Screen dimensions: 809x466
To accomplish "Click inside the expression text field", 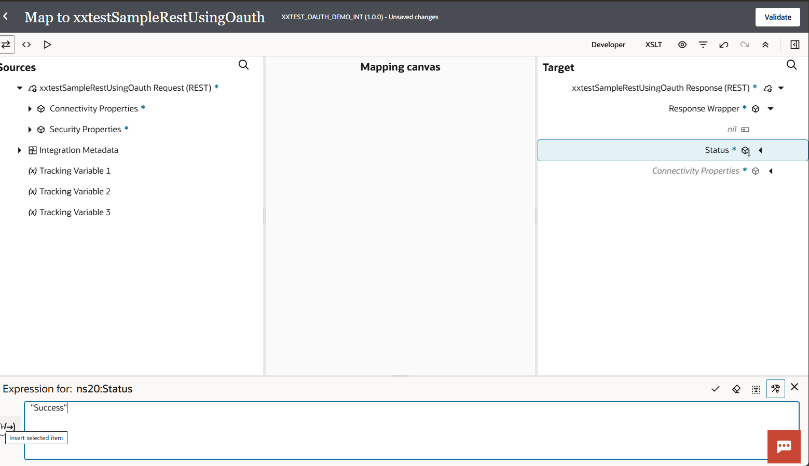I will point(410,430).
